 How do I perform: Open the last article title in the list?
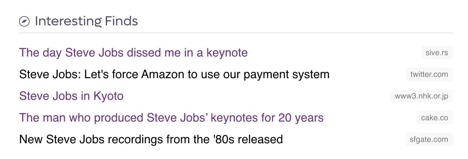[151, 140]
